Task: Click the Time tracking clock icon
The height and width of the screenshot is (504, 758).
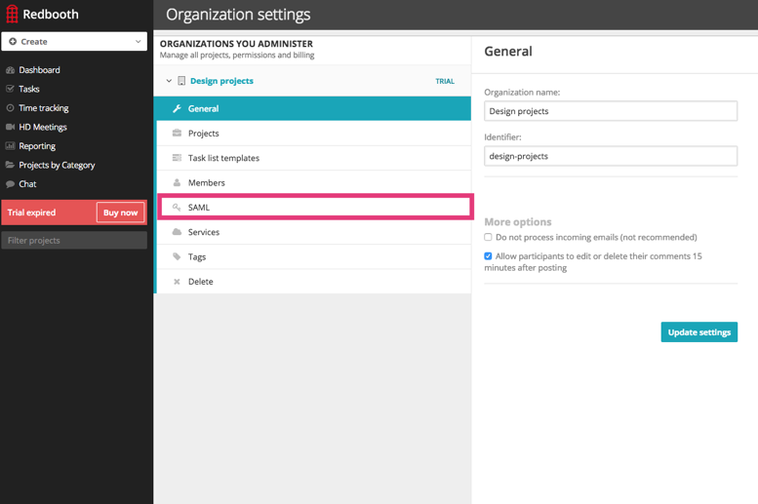Action: 11,108
